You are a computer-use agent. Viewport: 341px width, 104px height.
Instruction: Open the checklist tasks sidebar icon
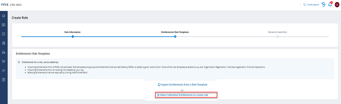4,34
